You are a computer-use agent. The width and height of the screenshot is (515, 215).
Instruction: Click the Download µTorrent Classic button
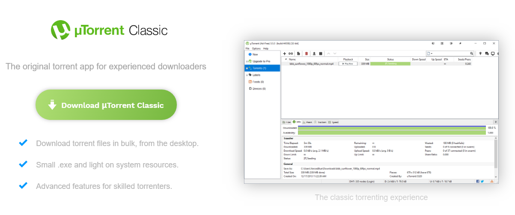pyautogui.click(x=106, y=105)
